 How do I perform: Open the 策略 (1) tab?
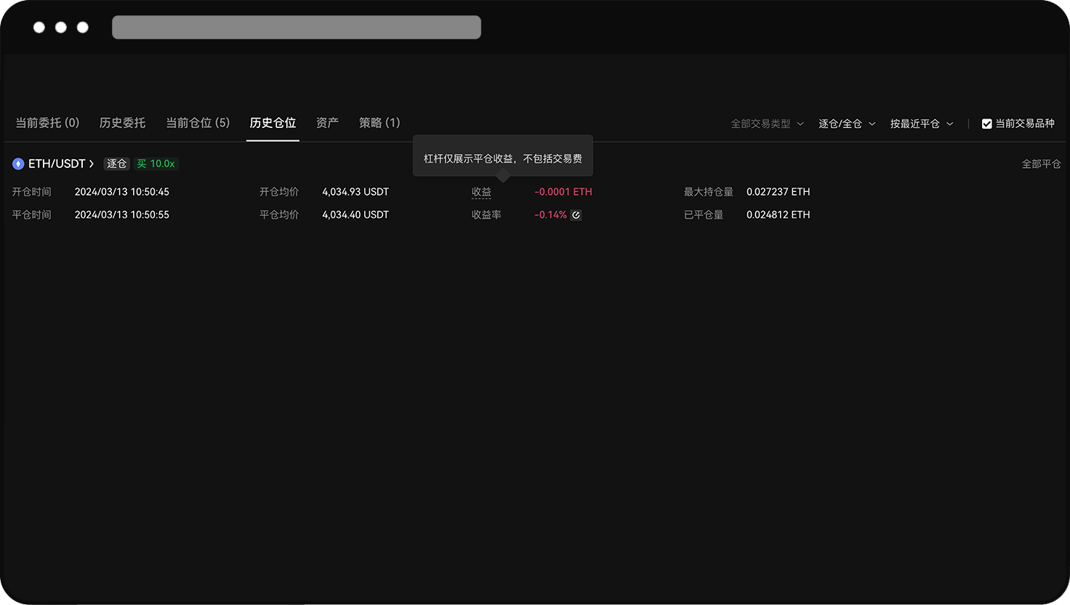click(x=379, y=123)
